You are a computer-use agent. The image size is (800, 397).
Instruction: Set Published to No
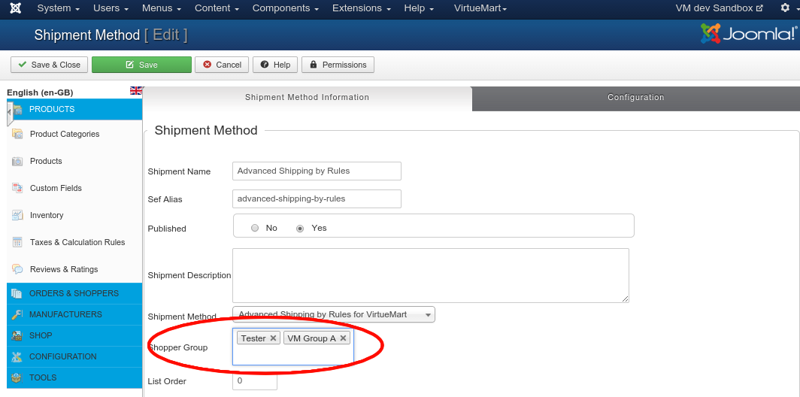pos(255,228)
